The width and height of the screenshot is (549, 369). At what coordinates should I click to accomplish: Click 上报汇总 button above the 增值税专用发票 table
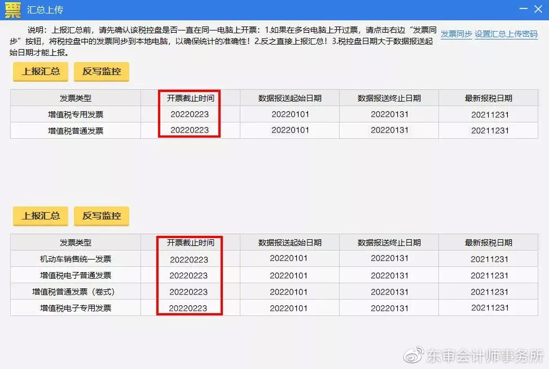41,72
